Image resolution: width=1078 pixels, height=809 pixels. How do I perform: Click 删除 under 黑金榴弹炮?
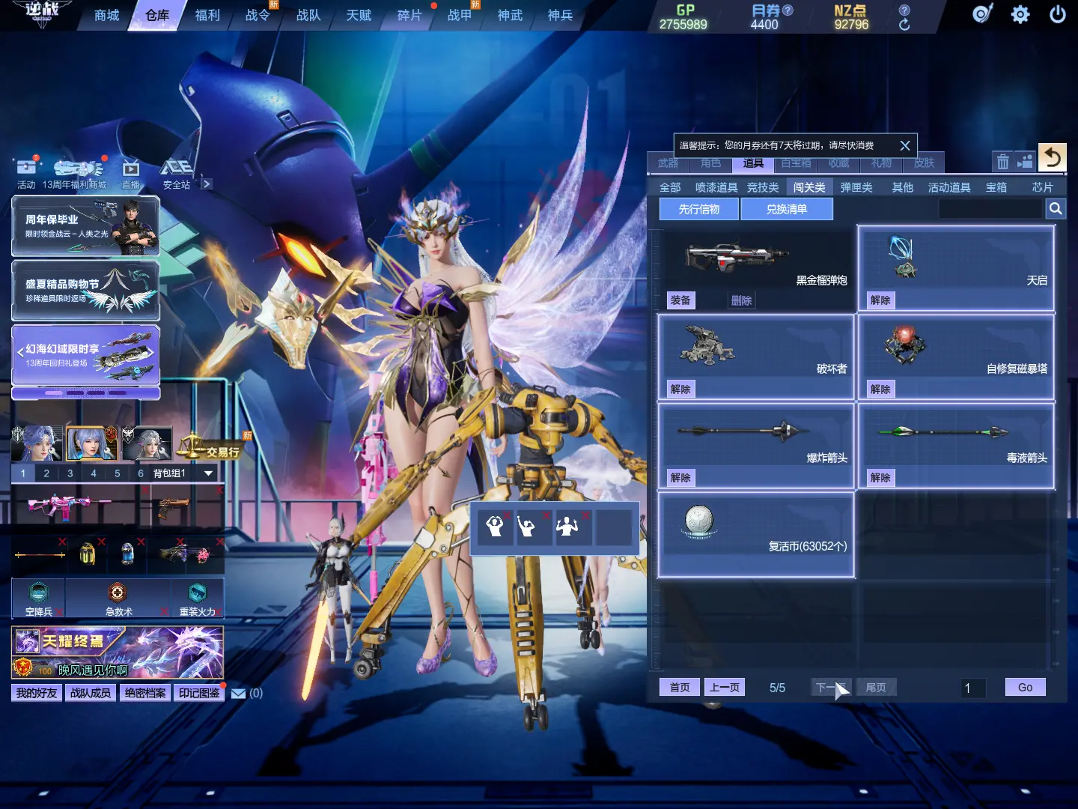[x=741, y=300]
